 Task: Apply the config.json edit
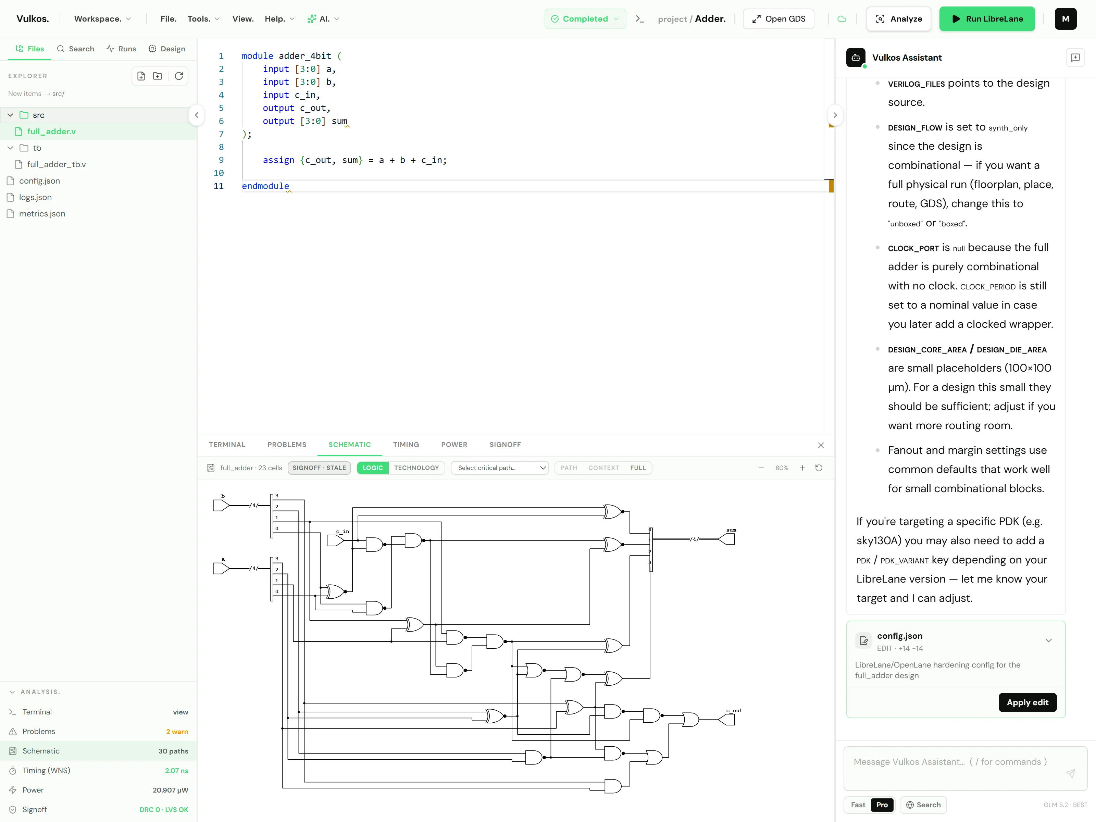point(1027,702)
